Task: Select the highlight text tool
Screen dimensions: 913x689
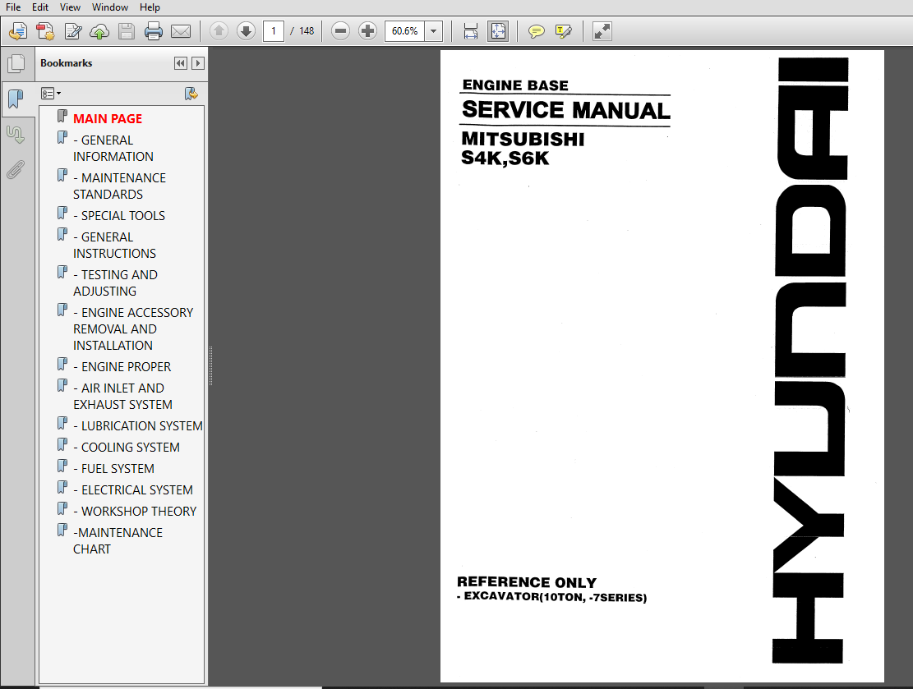Action: click(563, 31)
